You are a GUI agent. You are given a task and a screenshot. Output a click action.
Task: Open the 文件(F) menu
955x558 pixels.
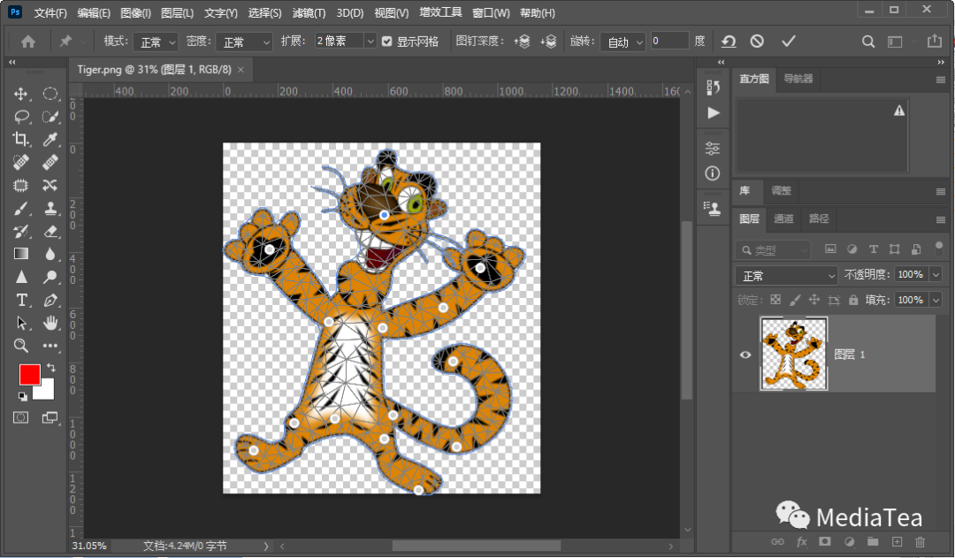[x=50, y=12]
